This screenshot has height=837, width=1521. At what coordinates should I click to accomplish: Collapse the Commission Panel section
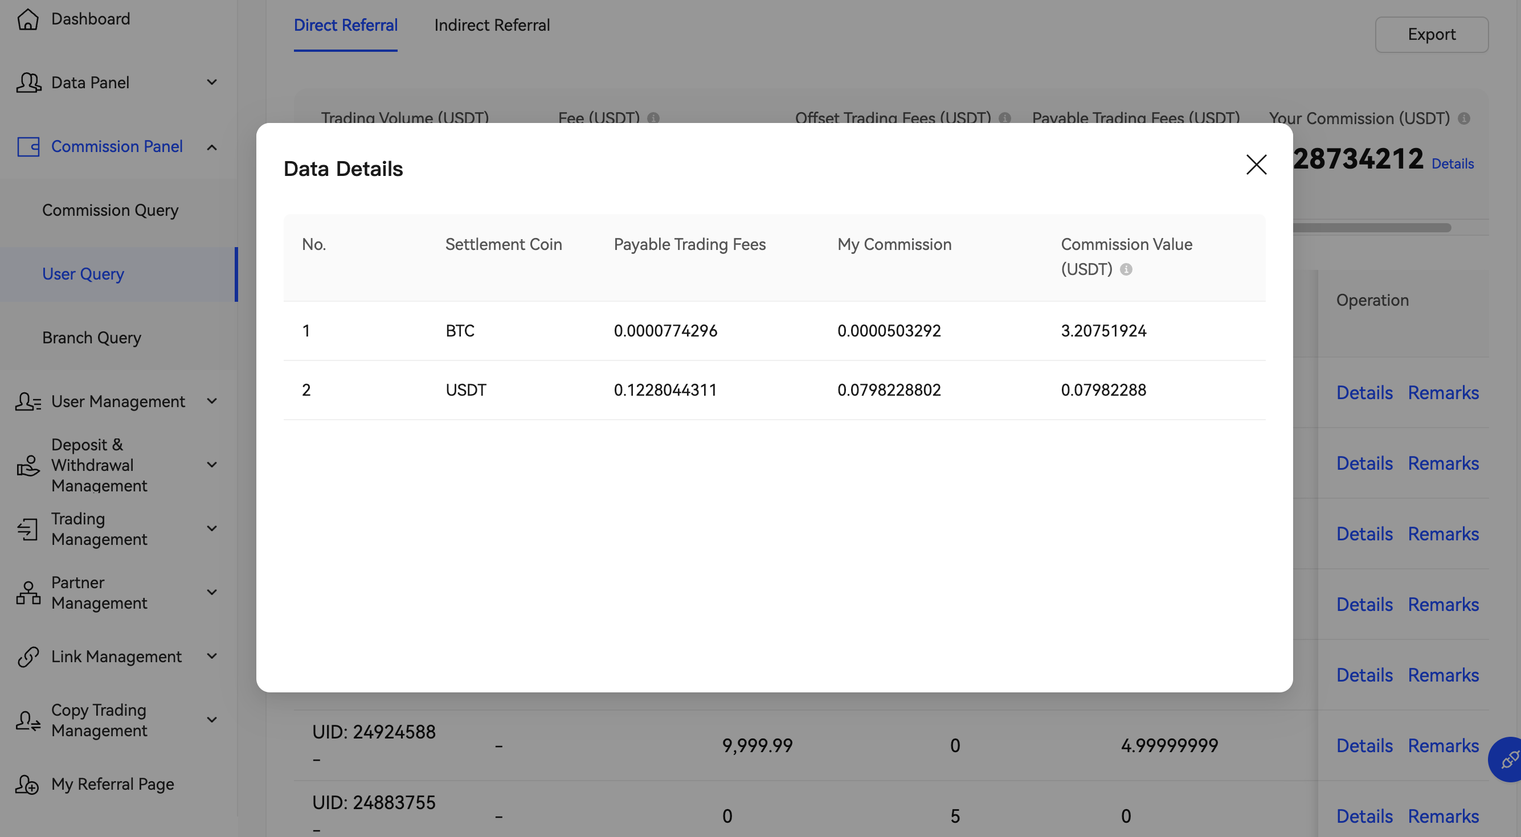212,147
